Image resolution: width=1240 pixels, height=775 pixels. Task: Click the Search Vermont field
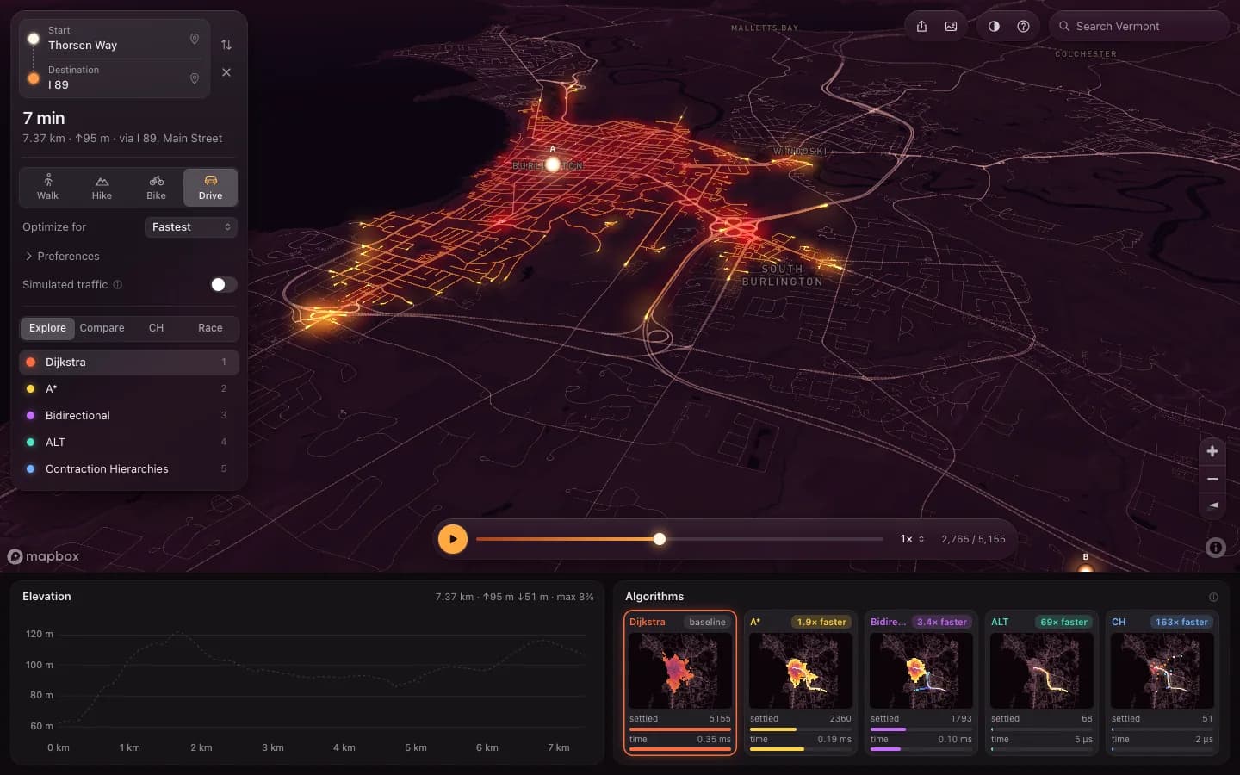coord(1138,26)
